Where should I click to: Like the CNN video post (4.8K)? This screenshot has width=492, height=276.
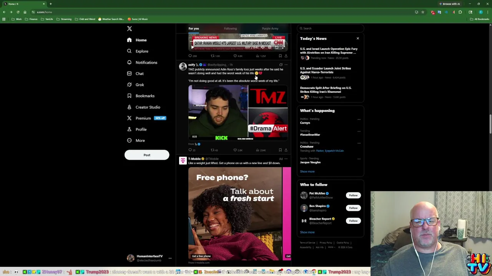[238, 56]
